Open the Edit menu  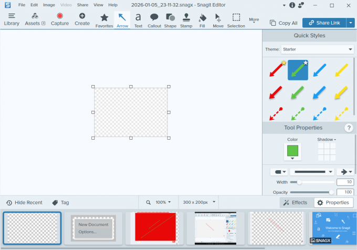click(34, 5)
